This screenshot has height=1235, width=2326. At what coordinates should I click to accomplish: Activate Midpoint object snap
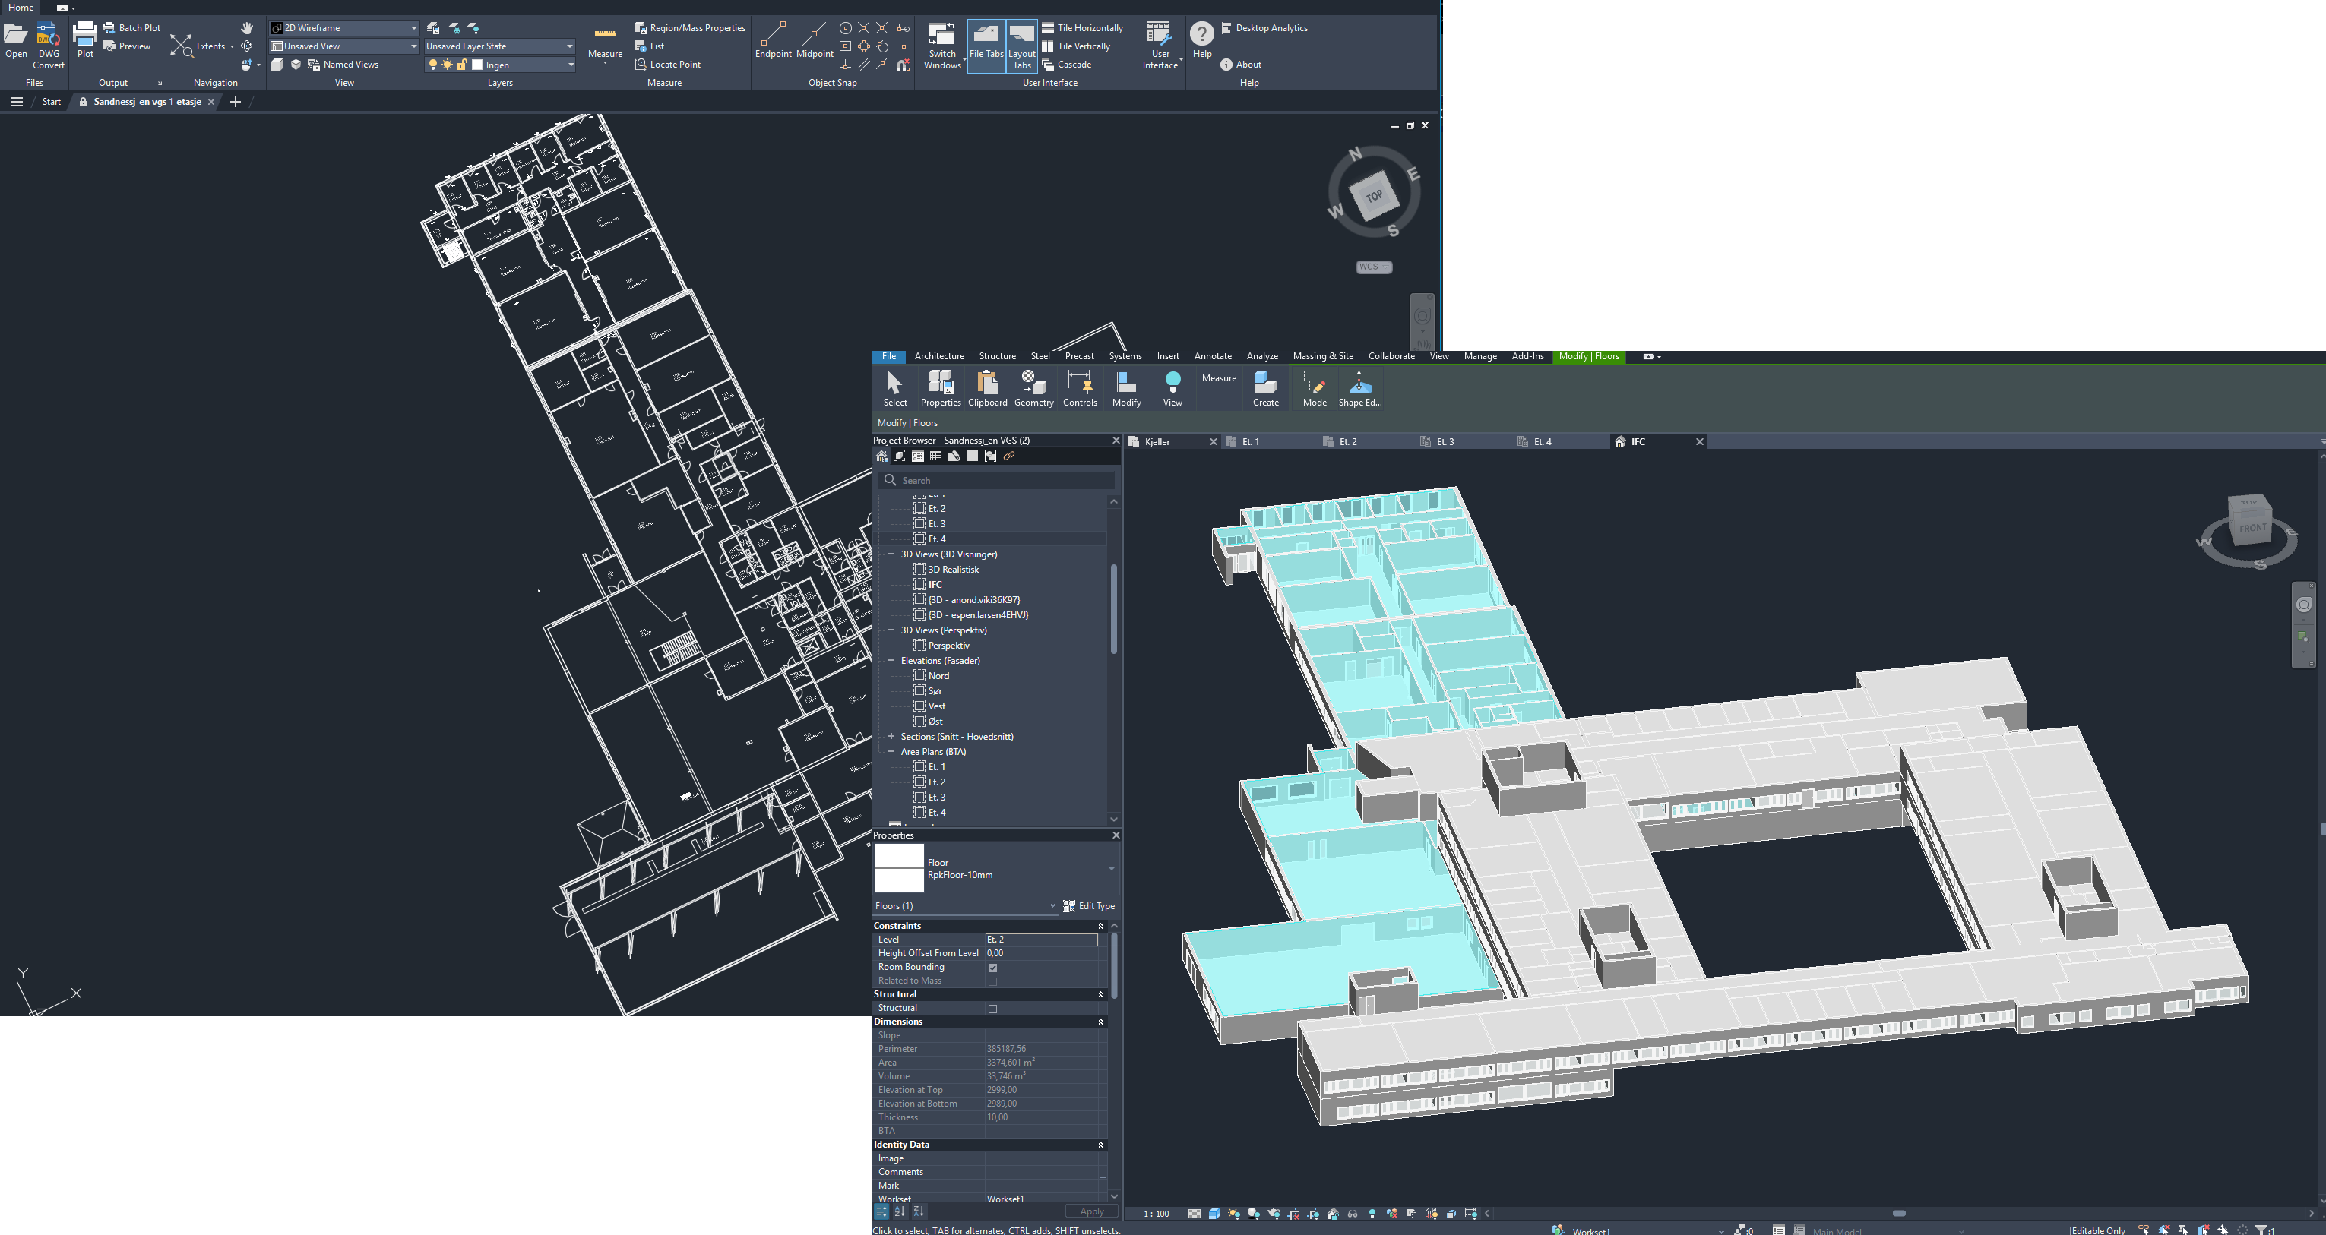pos(815,42)
